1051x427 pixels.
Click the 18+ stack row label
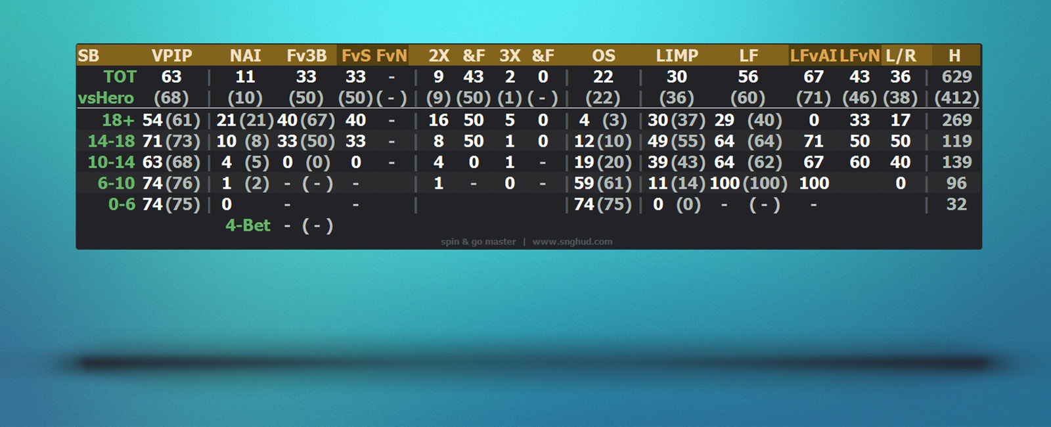pyautogui.click(x=118, y=120)
